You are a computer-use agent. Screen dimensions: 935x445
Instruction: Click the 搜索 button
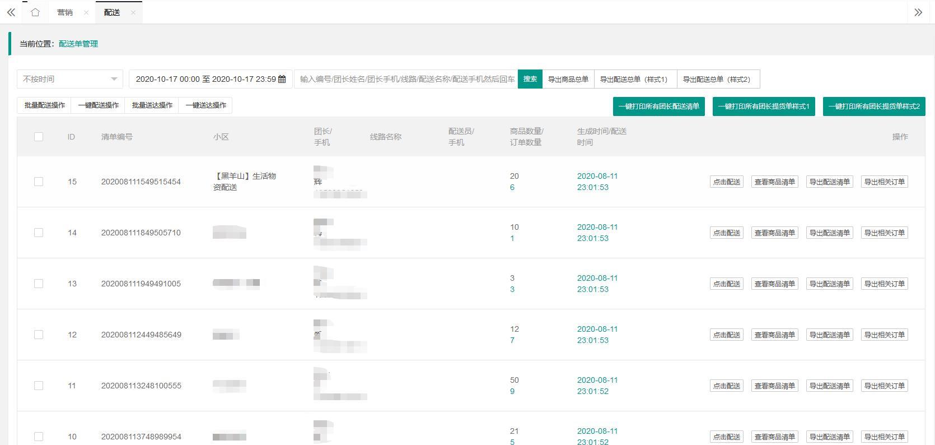[530, 79]
